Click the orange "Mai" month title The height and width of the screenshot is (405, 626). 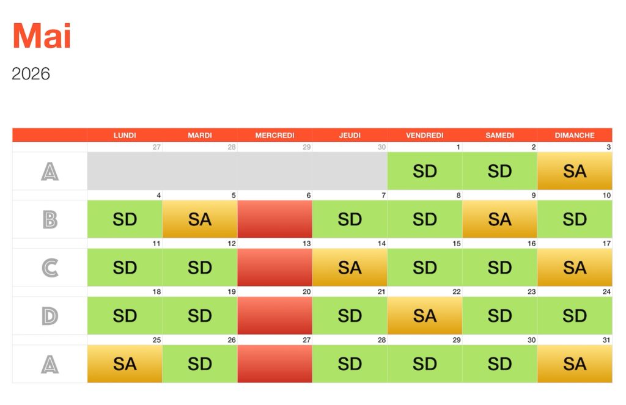(x=42, y=37)
